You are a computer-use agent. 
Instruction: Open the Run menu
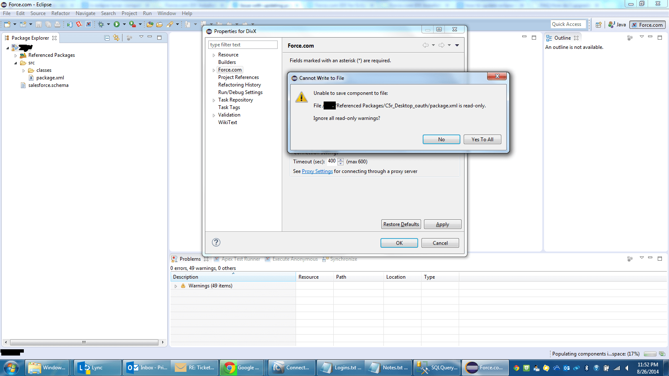click(147, 13)
